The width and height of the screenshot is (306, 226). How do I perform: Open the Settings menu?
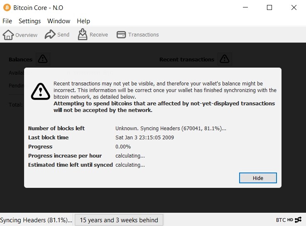pos(29,21)
